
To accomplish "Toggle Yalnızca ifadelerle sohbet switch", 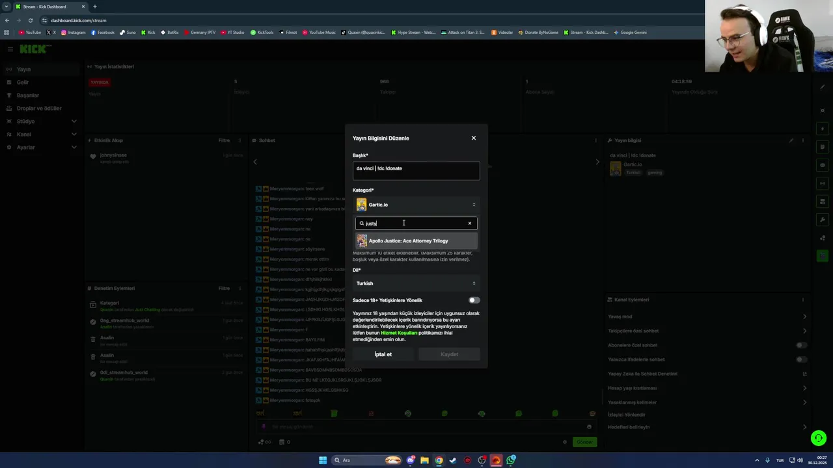I will (802, 359).
